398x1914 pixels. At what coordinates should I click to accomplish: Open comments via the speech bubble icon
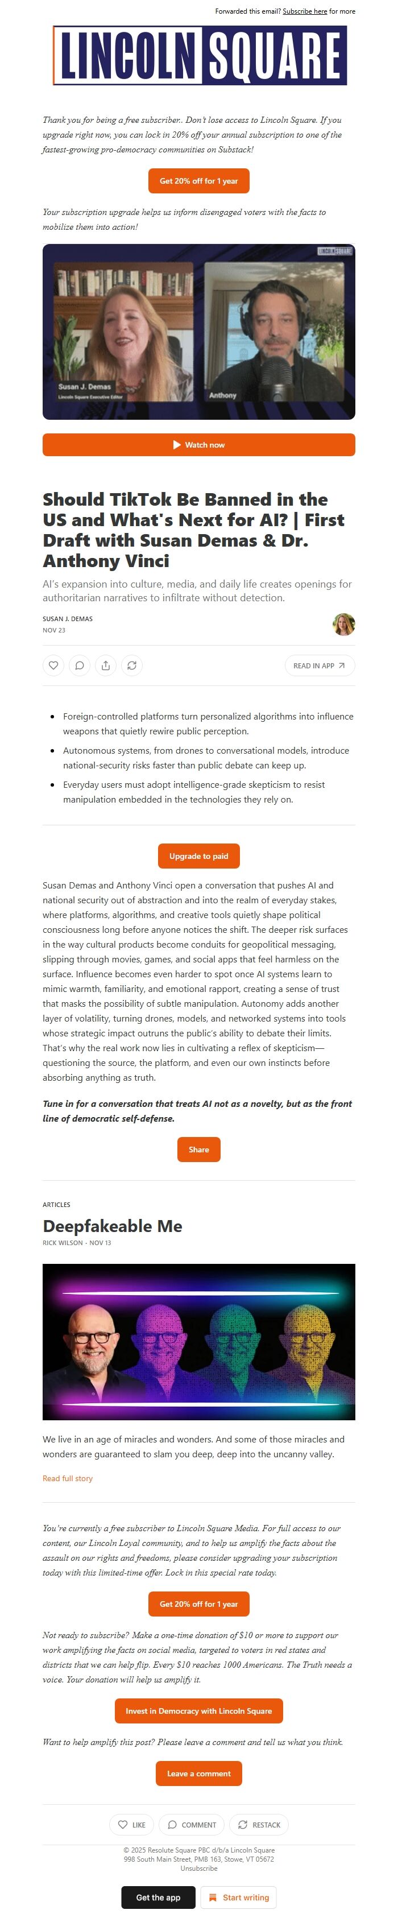click(80, 665)
